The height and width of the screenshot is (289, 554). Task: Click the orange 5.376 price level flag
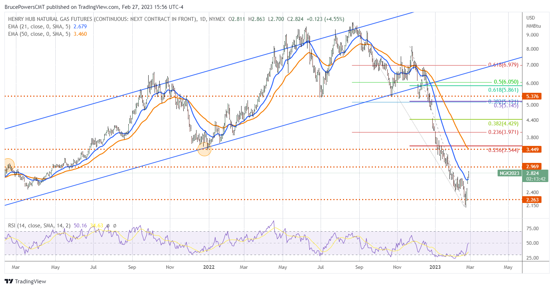[x=533, y=96]
